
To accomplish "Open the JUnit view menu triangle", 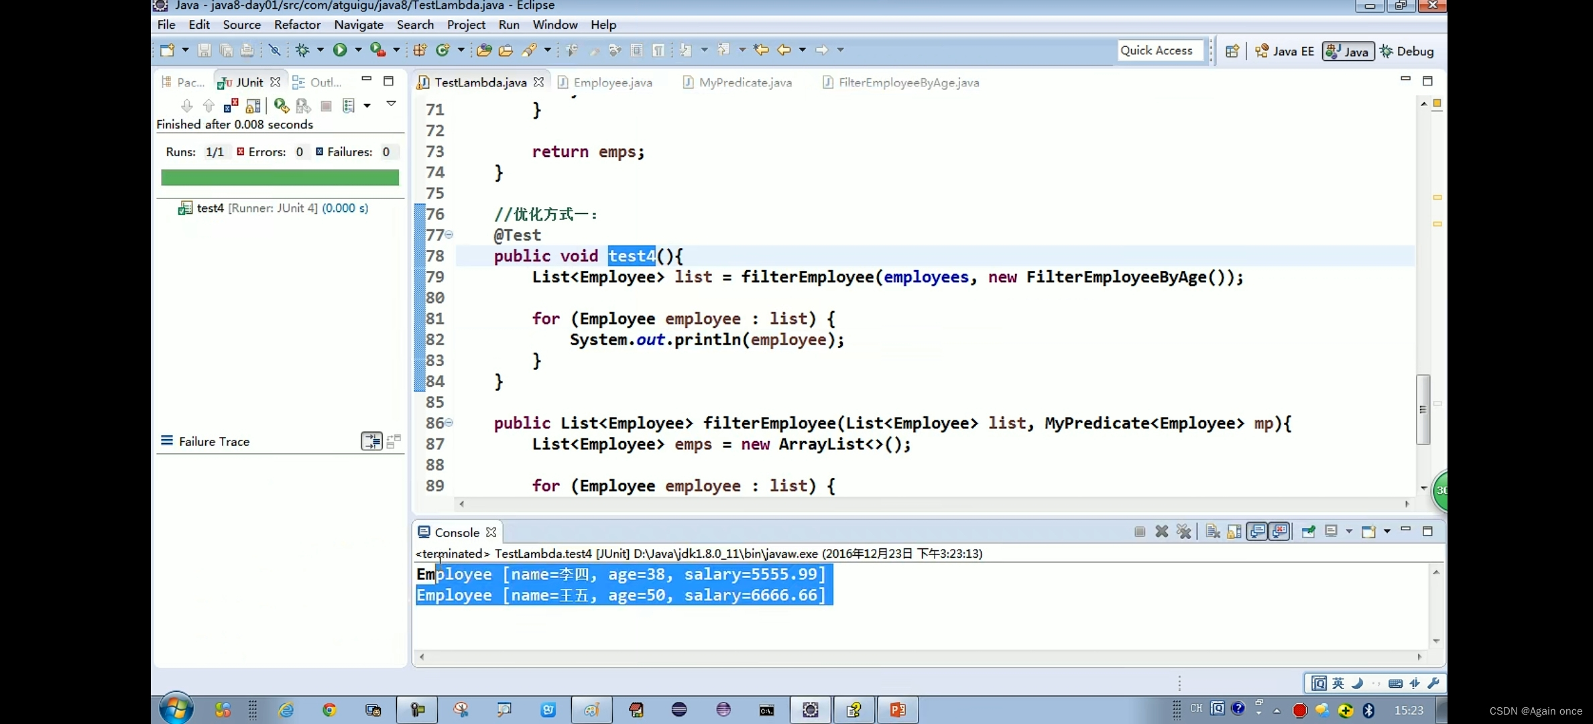I will click(x=392, y=104).
